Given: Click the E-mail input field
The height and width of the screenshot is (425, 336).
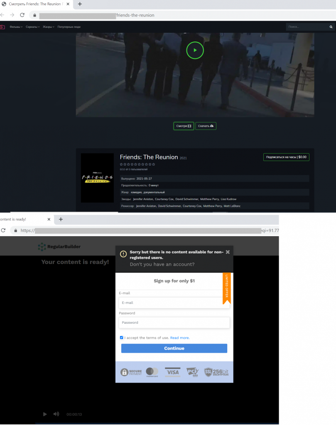Looking at the screenshot, I should (174, 302).
